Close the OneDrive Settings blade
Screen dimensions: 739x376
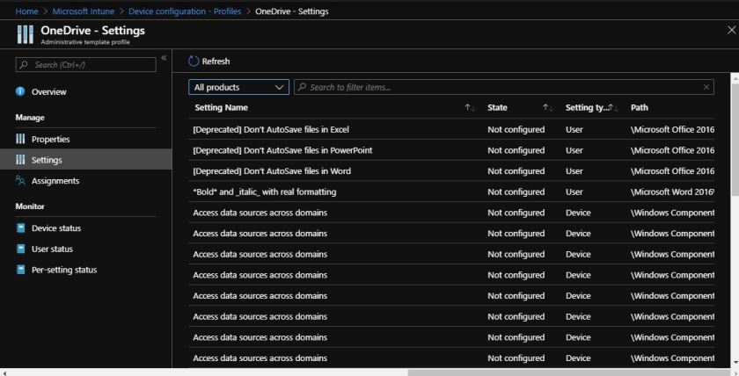(731, 30)
